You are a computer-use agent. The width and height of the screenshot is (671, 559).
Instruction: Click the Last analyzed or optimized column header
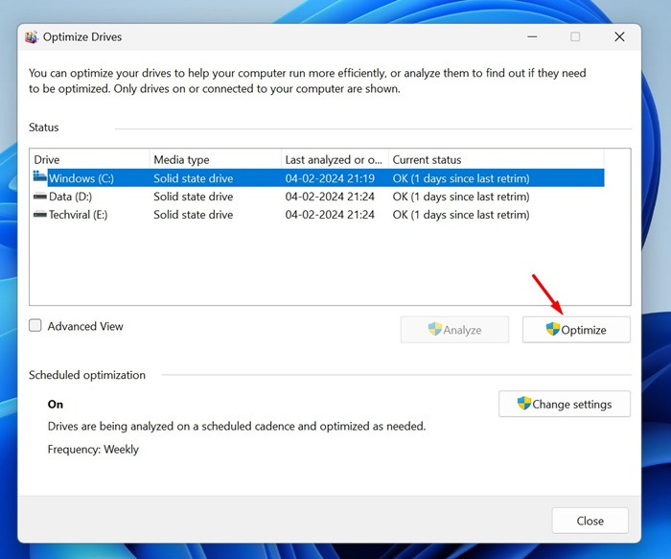pyautogui.click(x=335, y=160)
